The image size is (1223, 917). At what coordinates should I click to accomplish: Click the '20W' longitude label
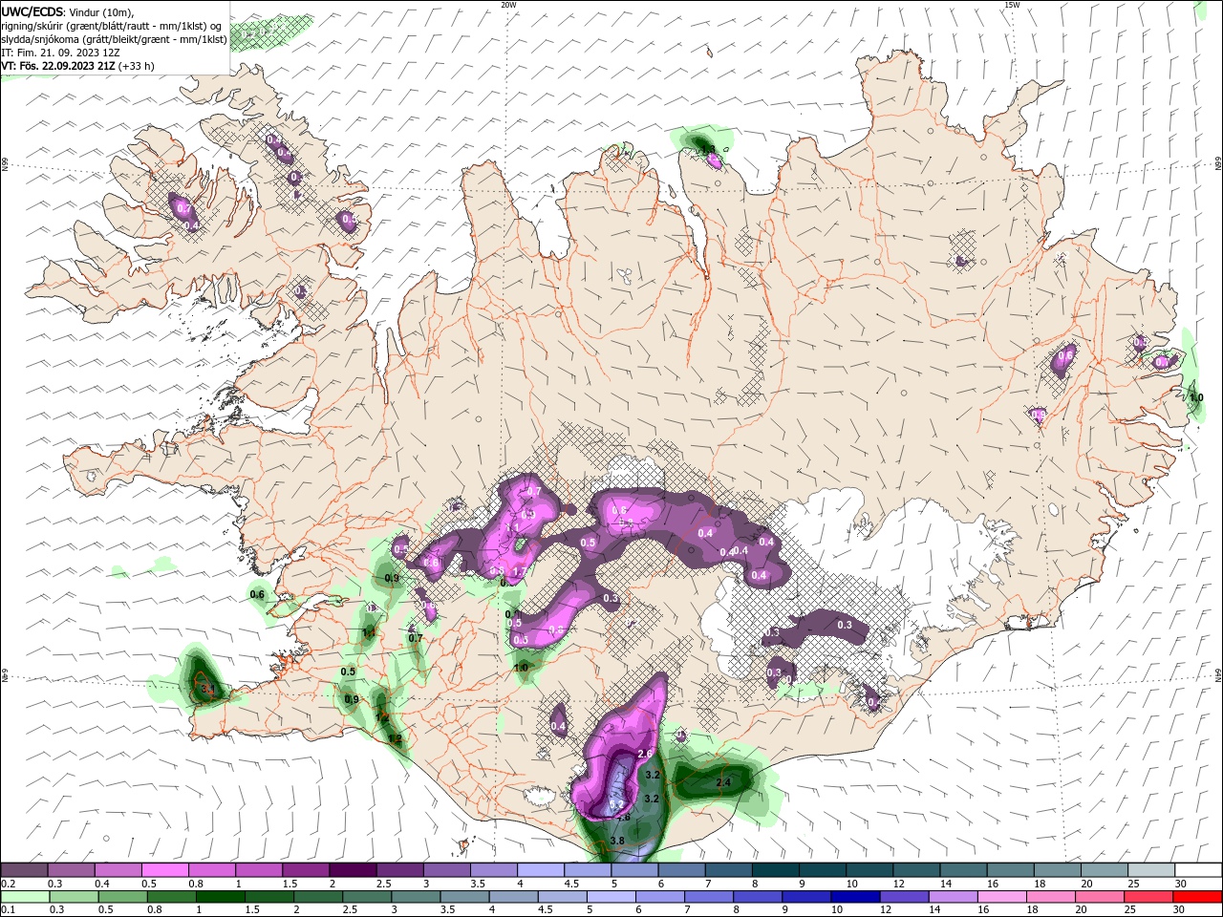(508, 5)
